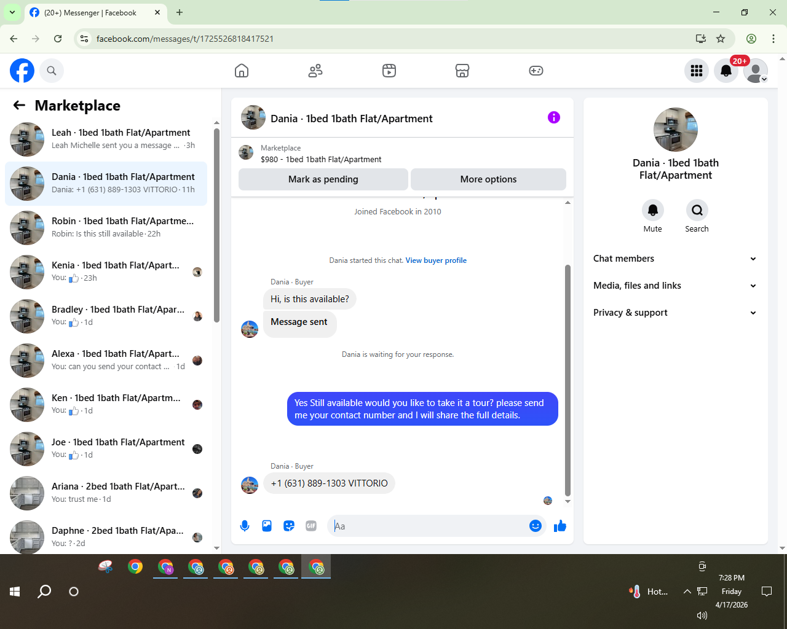The width and height of the screenshot is (787, 629).
Task: Expand Media, files and links section
Action: 674,286
